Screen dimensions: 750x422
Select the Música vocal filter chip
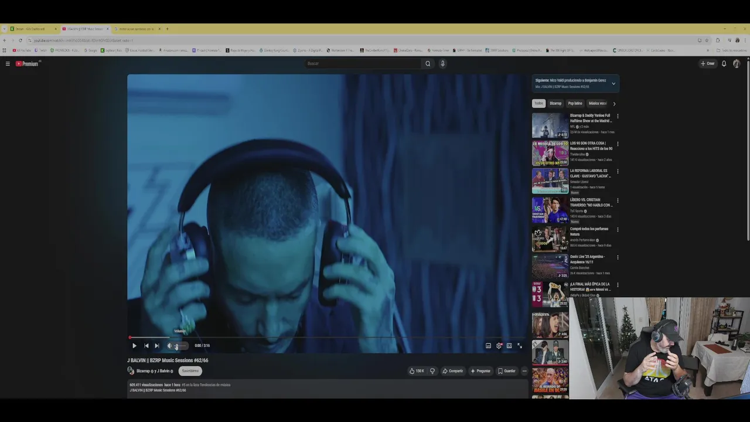tap(597, 104)
